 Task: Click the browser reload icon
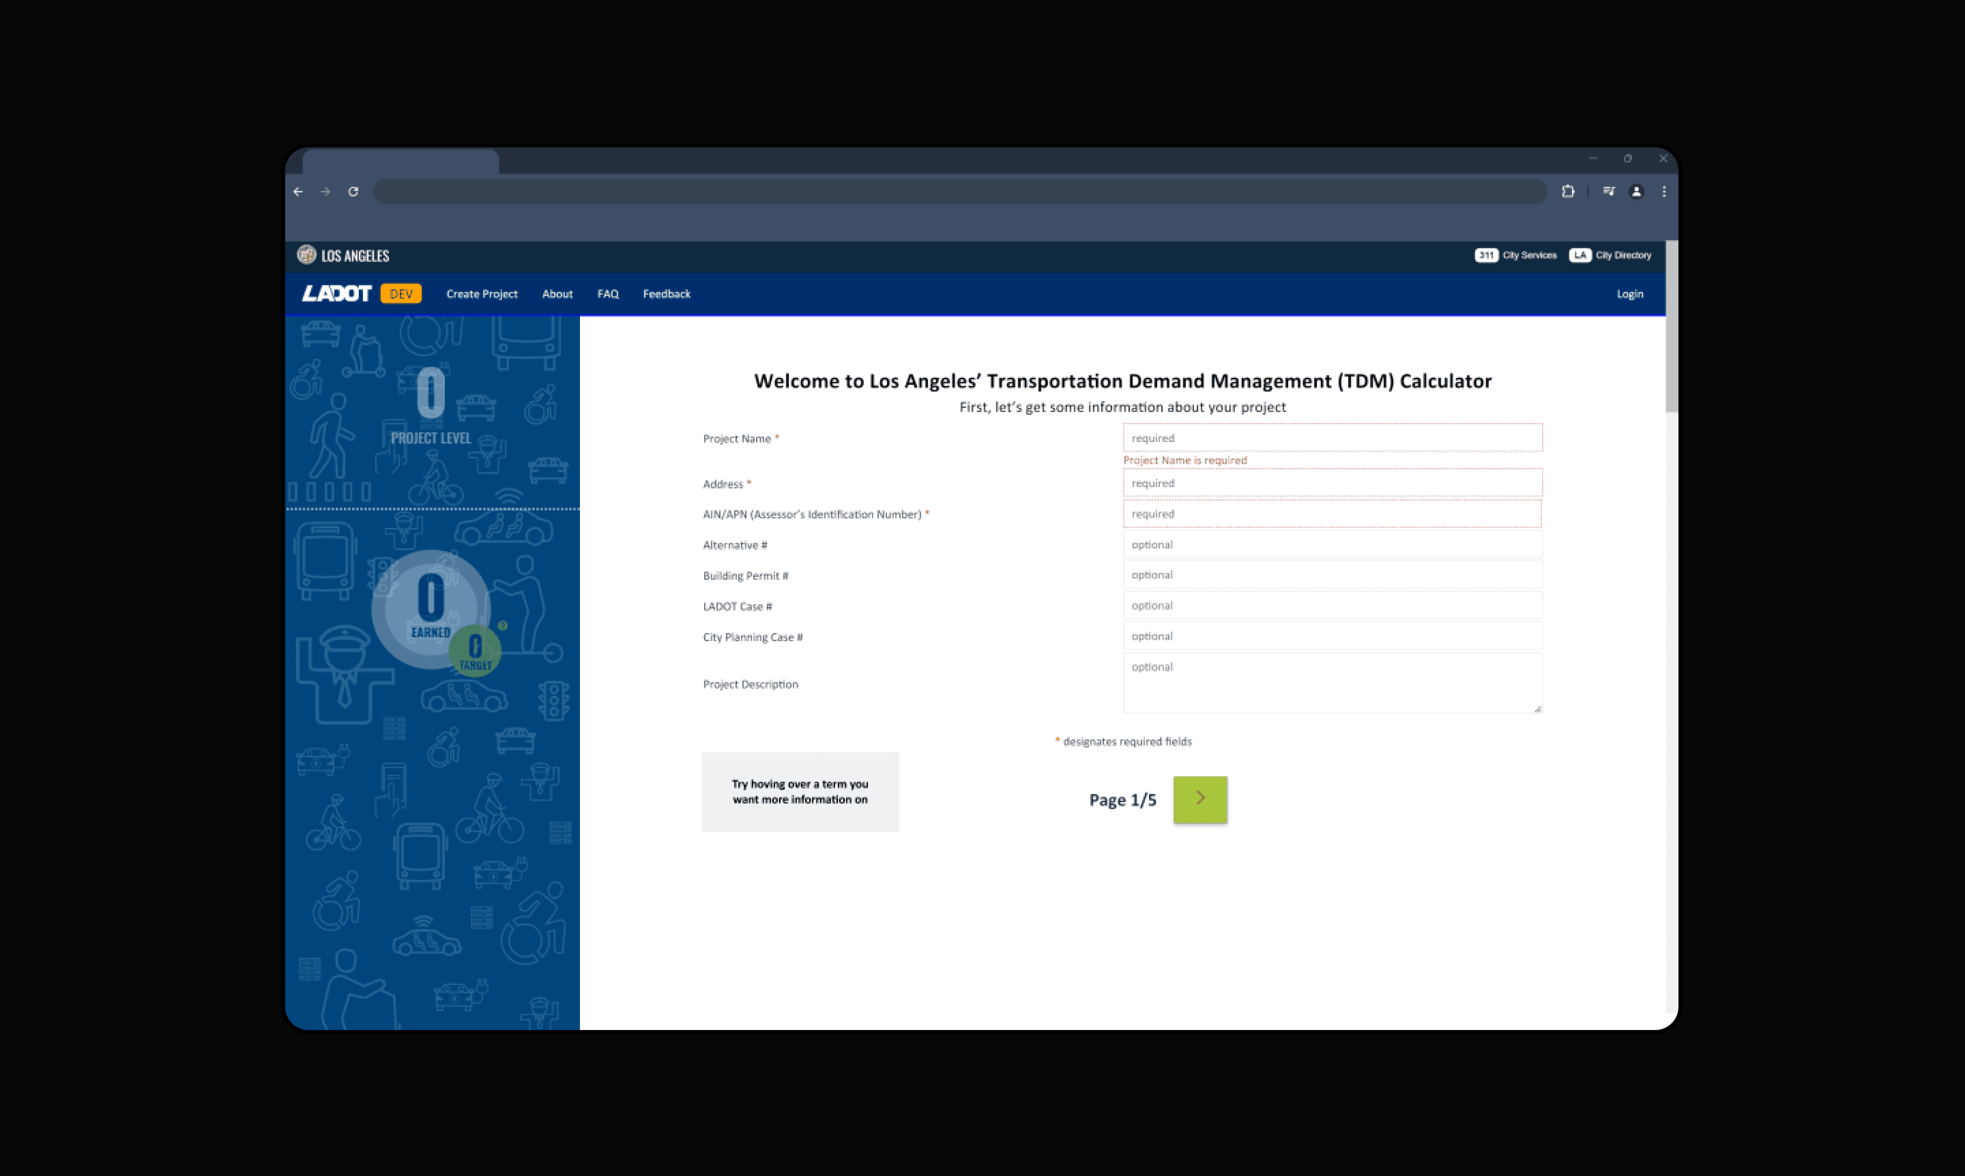click(353, 192)
